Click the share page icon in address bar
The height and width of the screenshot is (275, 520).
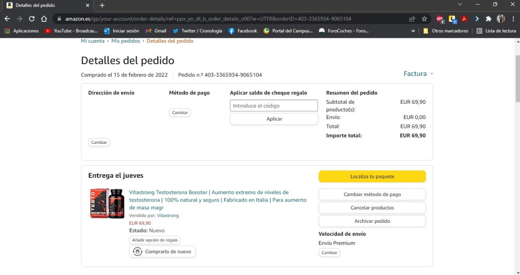click(x=412, y=19)
